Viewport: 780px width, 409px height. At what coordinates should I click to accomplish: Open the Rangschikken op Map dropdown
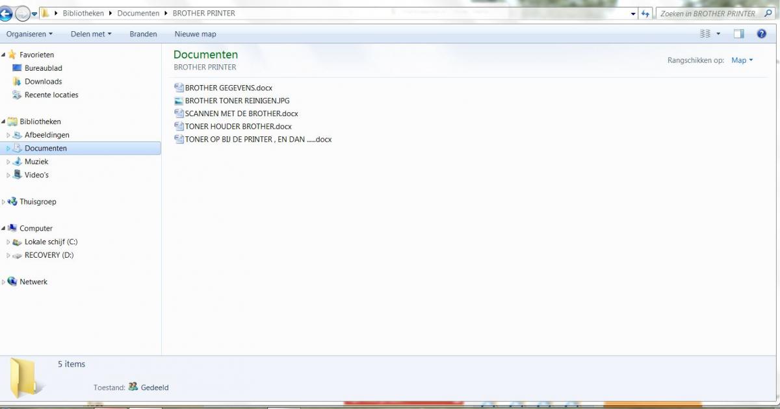click(742, 60)
